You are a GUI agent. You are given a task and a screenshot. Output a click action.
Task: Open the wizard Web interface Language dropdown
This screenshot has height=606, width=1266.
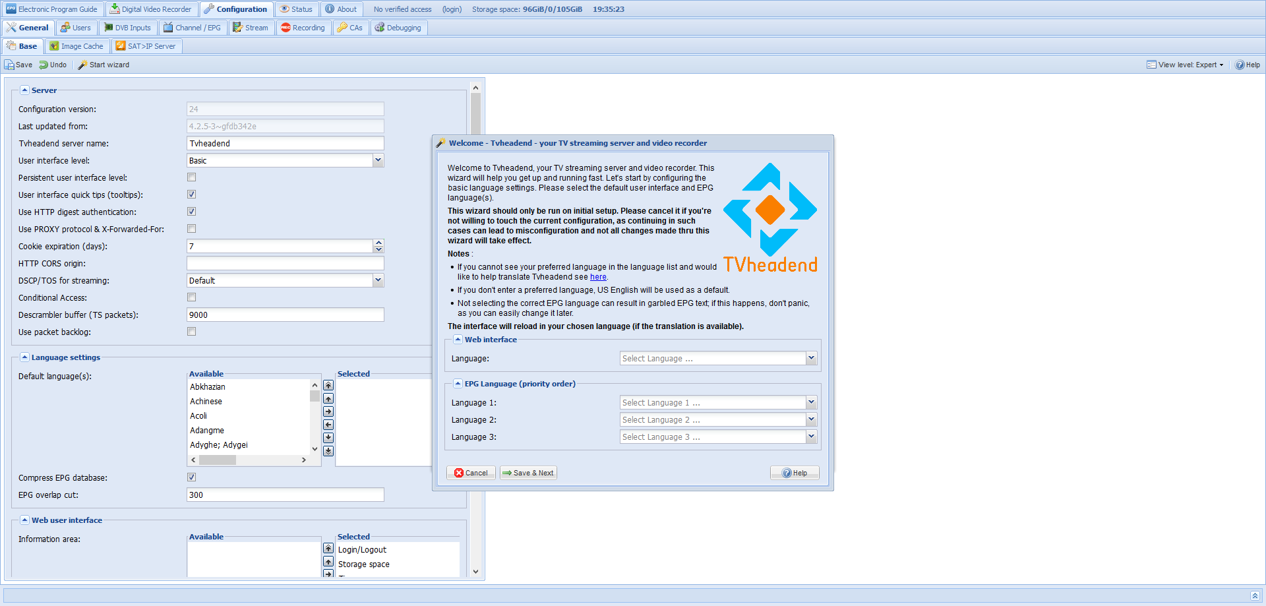point(811,358)
